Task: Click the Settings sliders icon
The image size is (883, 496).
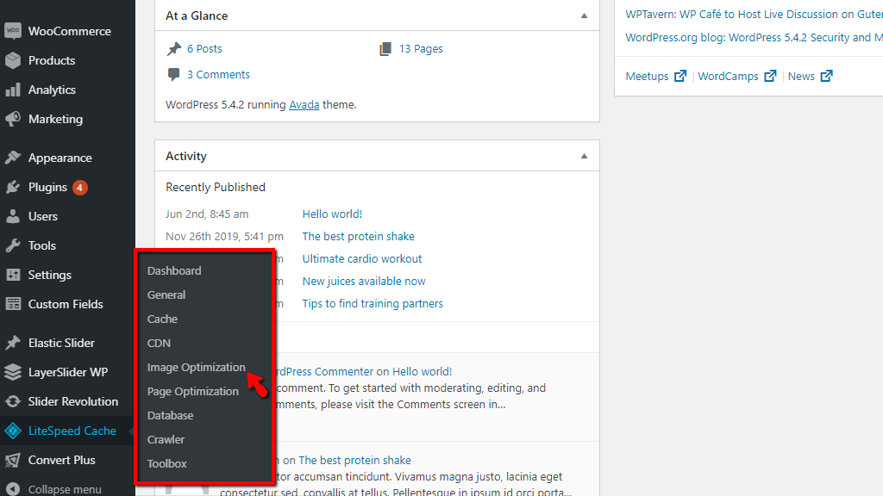Action: pos(13,275)
